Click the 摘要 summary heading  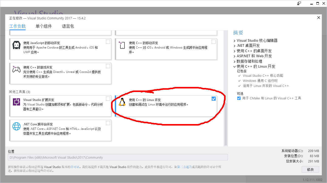coord(238,33)
